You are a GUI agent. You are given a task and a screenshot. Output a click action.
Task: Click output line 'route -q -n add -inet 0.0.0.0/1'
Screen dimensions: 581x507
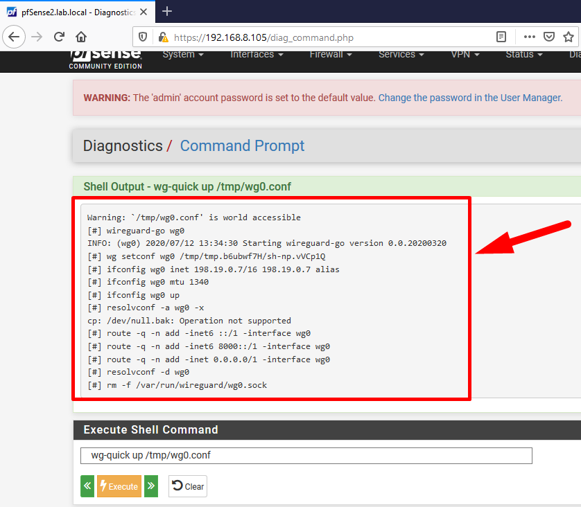[x=209, y=359]
